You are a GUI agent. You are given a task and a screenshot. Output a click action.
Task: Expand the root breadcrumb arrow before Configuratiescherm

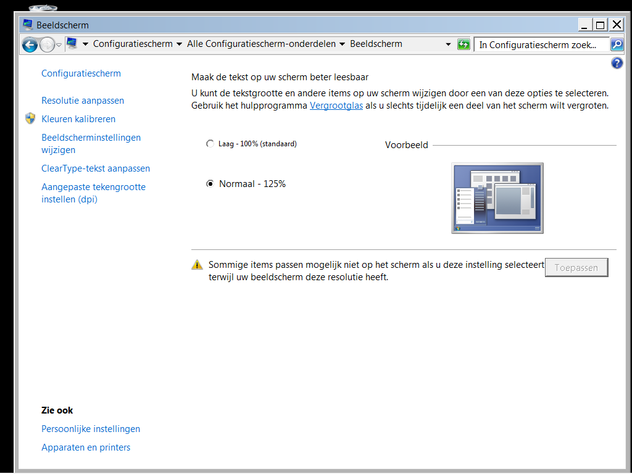(x=85, y=44)
